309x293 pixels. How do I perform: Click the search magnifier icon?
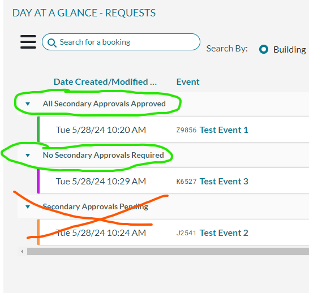click(52, 43)
